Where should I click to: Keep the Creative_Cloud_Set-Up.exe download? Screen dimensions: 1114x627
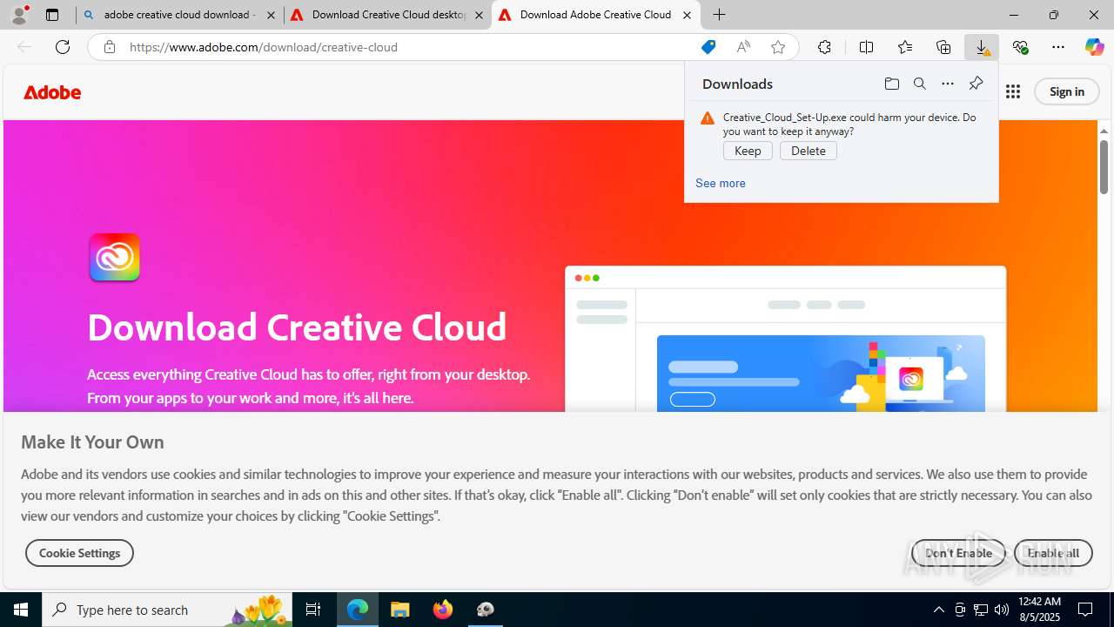[748, 151]
